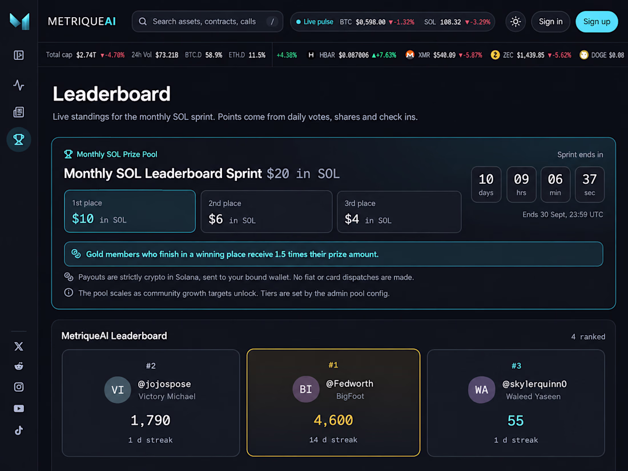Viewport: 628px width, 471px height.
Task: Click the BI avatar of @Fedworth
Action: click(x=305, y=389)
